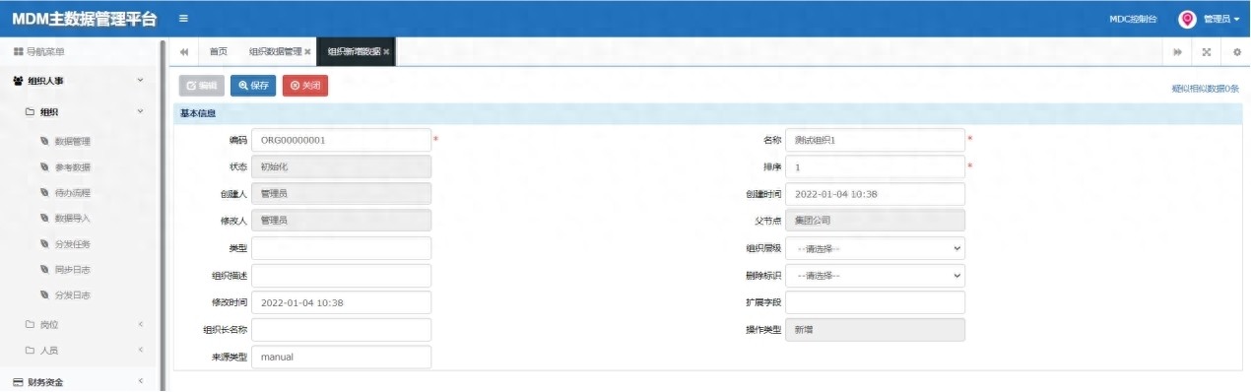Expand the 人员 submenu chevron

[x=140, y=351]
